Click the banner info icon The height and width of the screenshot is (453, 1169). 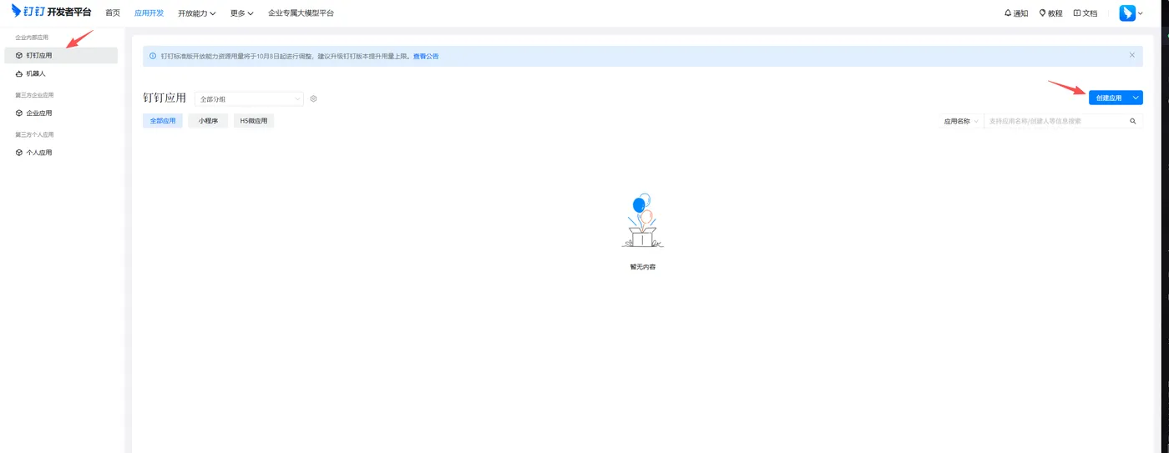click(x=153, y=57)
